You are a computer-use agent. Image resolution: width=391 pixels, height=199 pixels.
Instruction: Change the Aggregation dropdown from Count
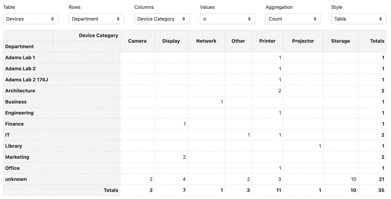coord(293,19)
